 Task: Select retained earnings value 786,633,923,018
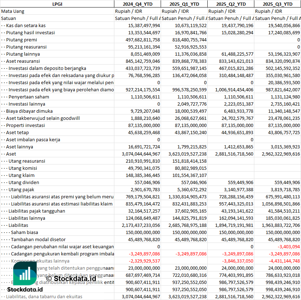282,275
